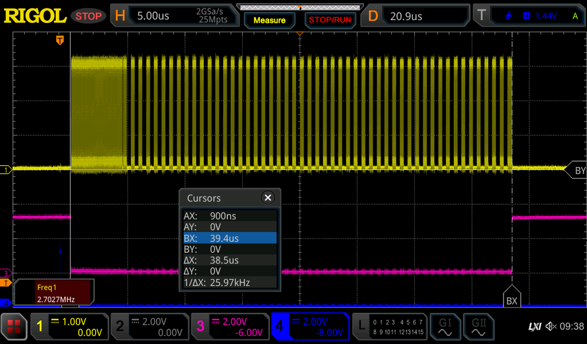Viewport: 587px width, 344px height.
Task: Click the trigger mode A indicator
Action: point(575,16)
